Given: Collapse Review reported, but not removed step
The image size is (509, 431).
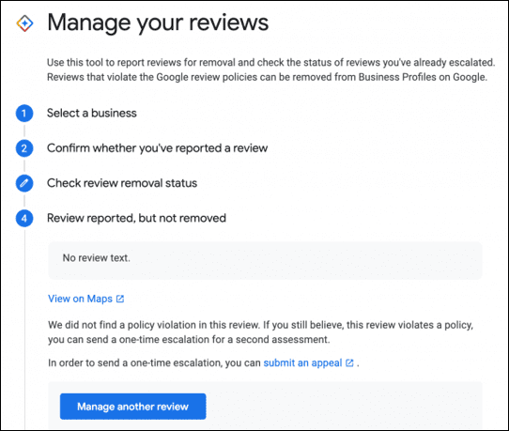Looking at the screenshot, I should pyautogui.click(x=137, y=218).
